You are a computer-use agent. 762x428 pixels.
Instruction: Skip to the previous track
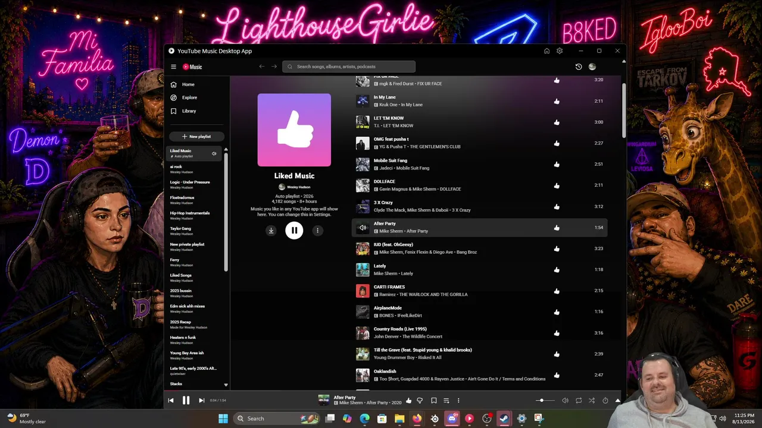(x=171, y=401)
